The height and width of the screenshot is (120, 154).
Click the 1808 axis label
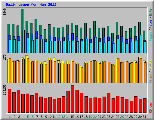point(5,12)
